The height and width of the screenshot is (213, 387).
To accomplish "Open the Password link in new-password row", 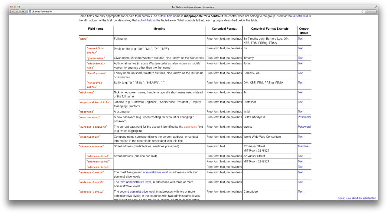I will (304, 117).
